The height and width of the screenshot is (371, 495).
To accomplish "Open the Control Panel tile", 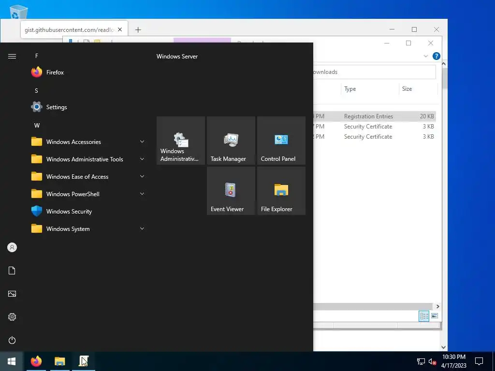I will 281,141.
